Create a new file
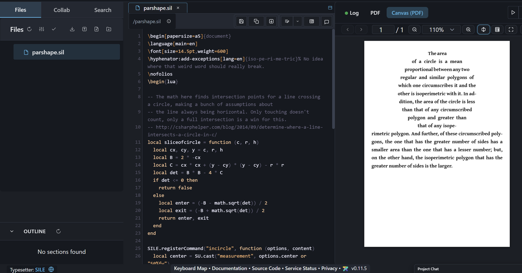The height and width of the screenshot is (273, 522). pyautogui.click(x=97, y=30)
